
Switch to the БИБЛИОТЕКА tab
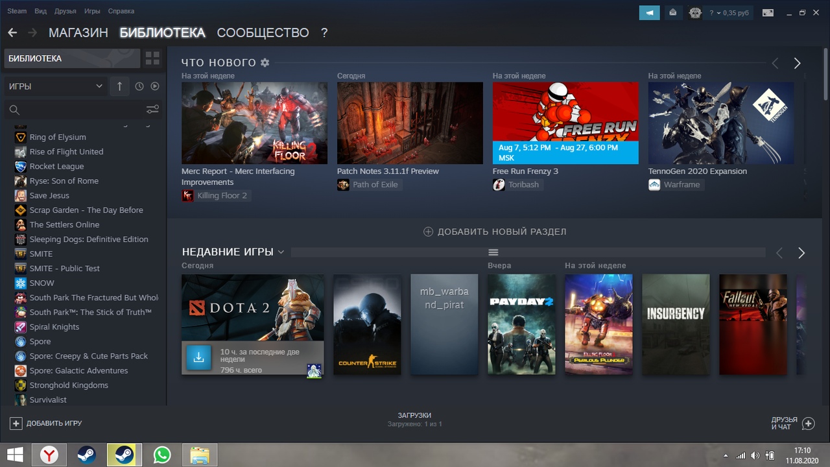pyautogui.click(x=162, y=32)
